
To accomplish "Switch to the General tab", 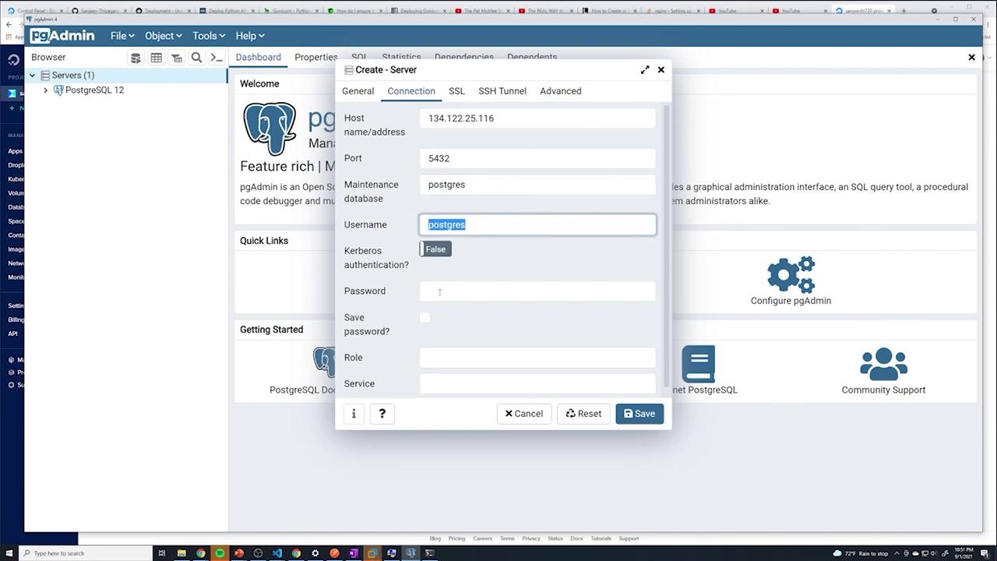I will [358, 91].
